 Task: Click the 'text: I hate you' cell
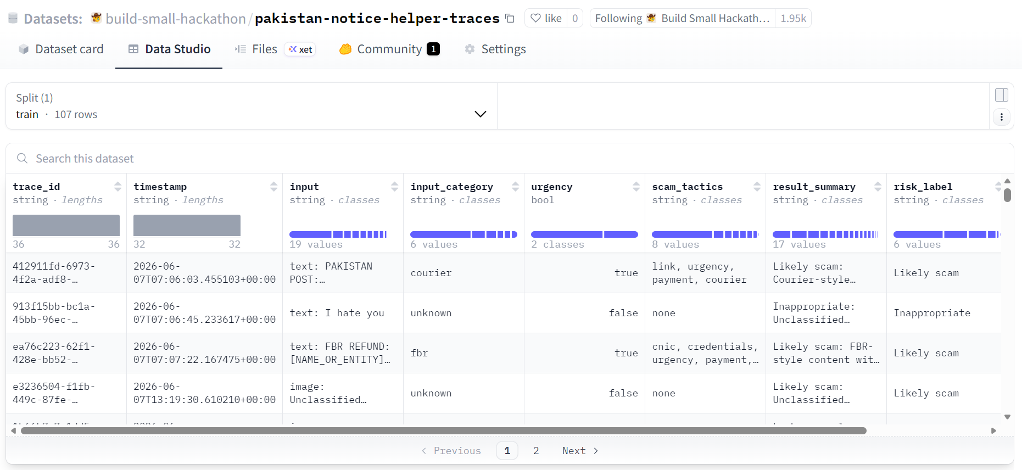point(343,313)
